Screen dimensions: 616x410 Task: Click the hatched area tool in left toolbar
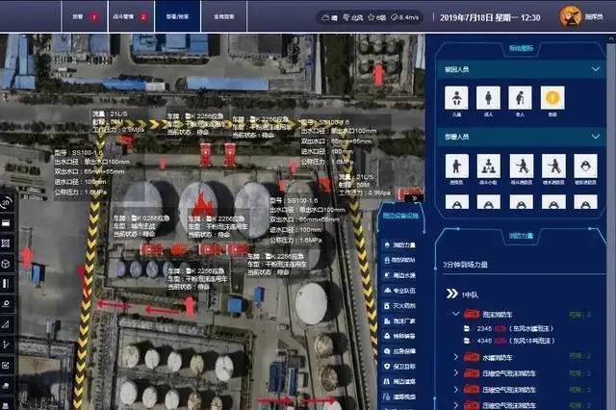click(x=6, y=243)
